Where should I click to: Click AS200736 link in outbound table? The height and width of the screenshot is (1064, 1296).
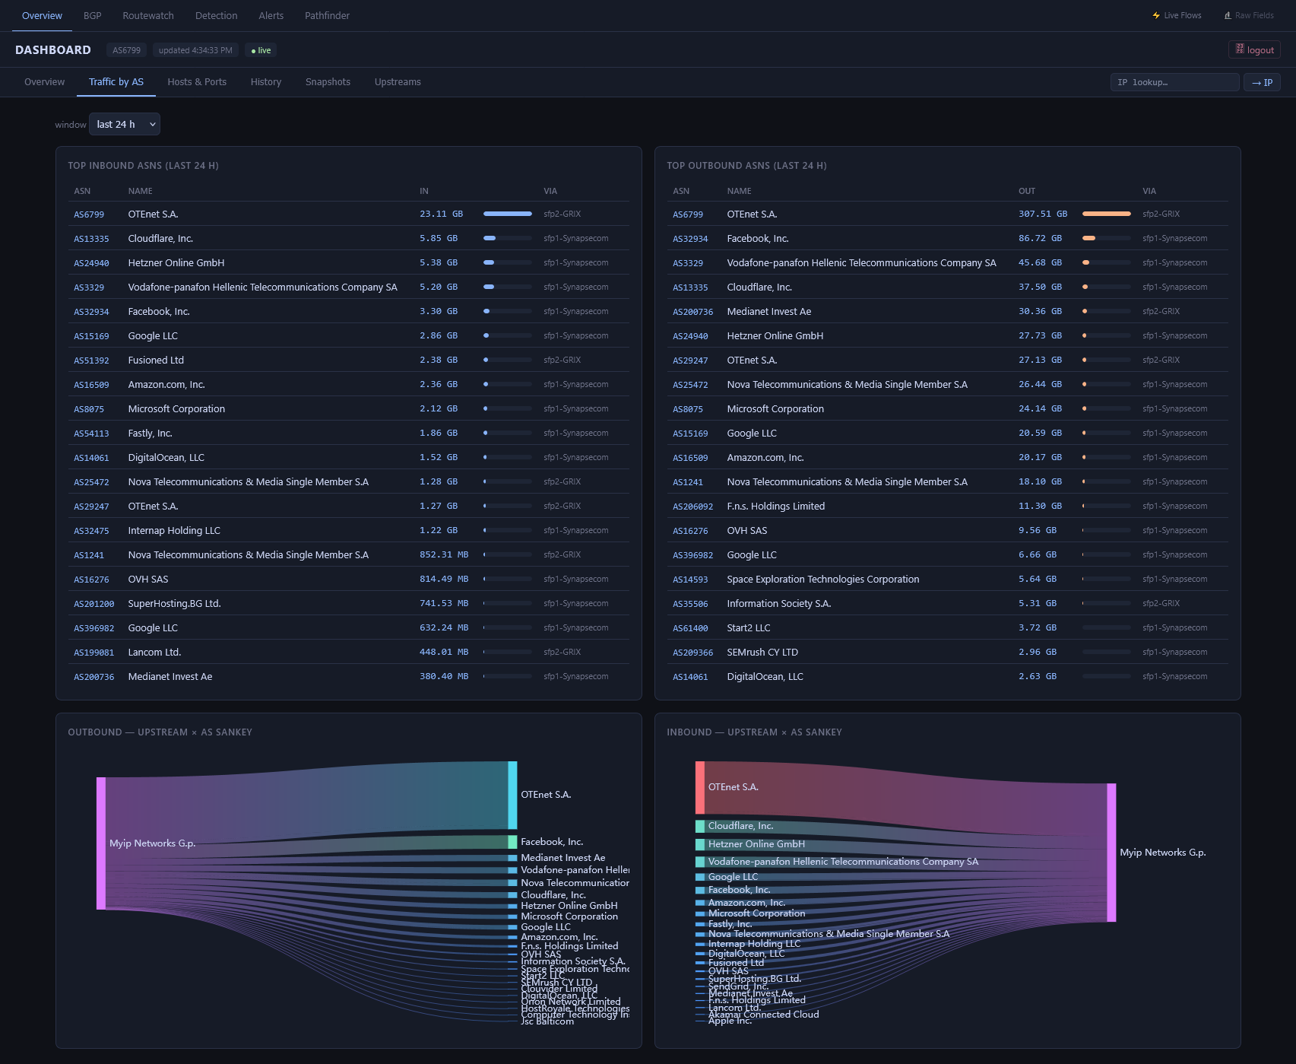(692, 312)
